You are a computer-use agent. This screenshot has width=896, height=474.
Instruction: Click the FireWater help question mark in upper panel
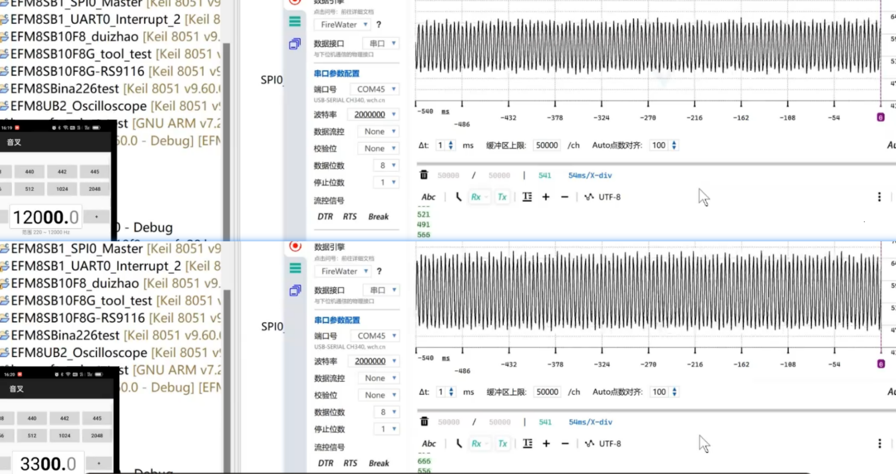(x=379, y=25)
